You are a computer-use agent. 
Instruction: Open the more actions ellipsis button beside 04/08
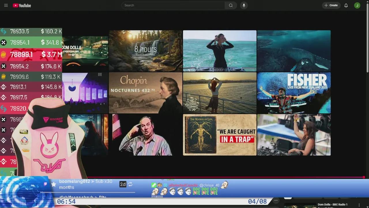point(276,200)
